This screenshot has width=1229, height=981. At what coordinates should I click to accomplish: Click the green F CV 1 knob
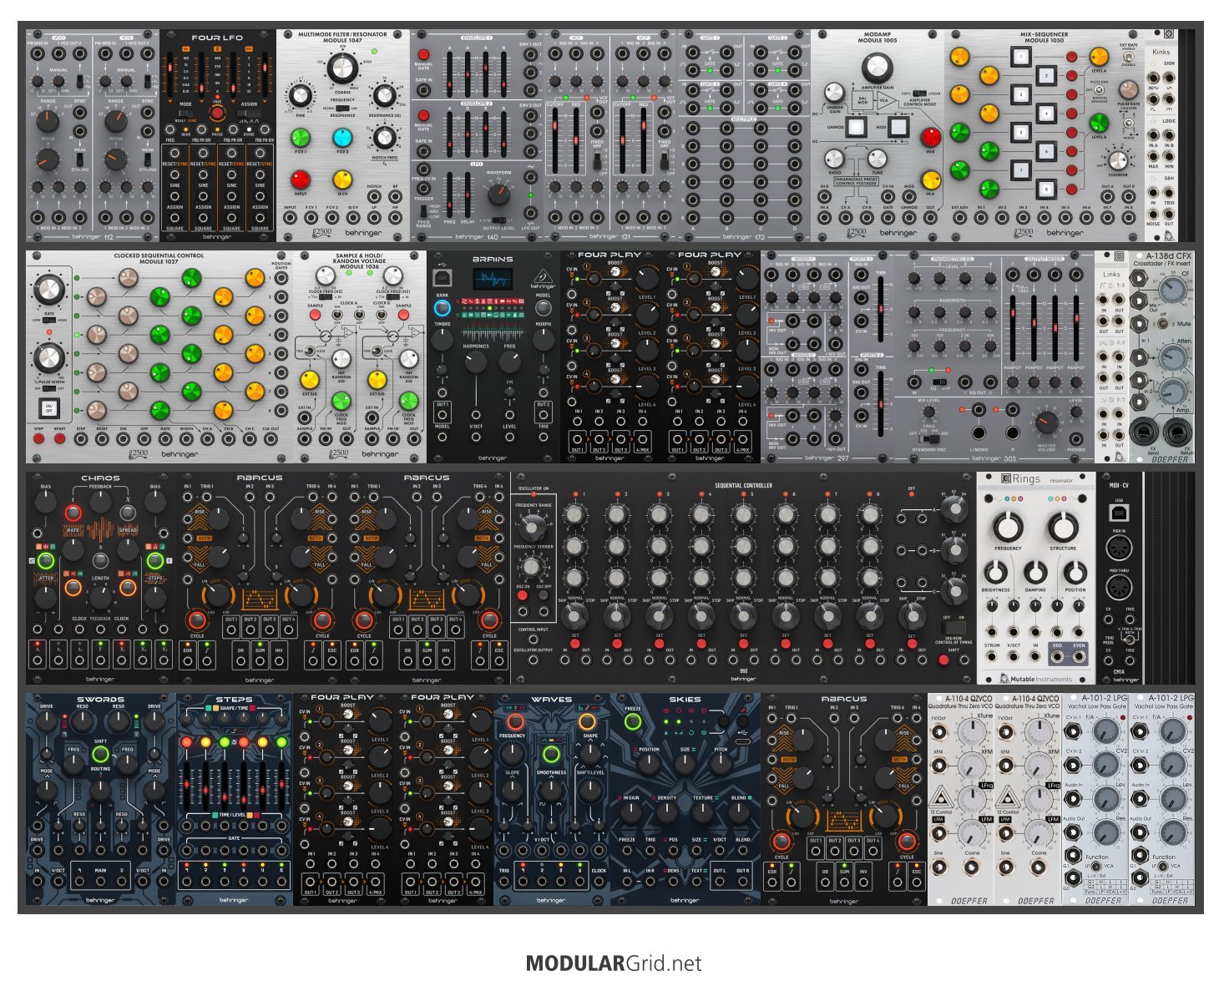pyautogui.click(x=300, y=138)
